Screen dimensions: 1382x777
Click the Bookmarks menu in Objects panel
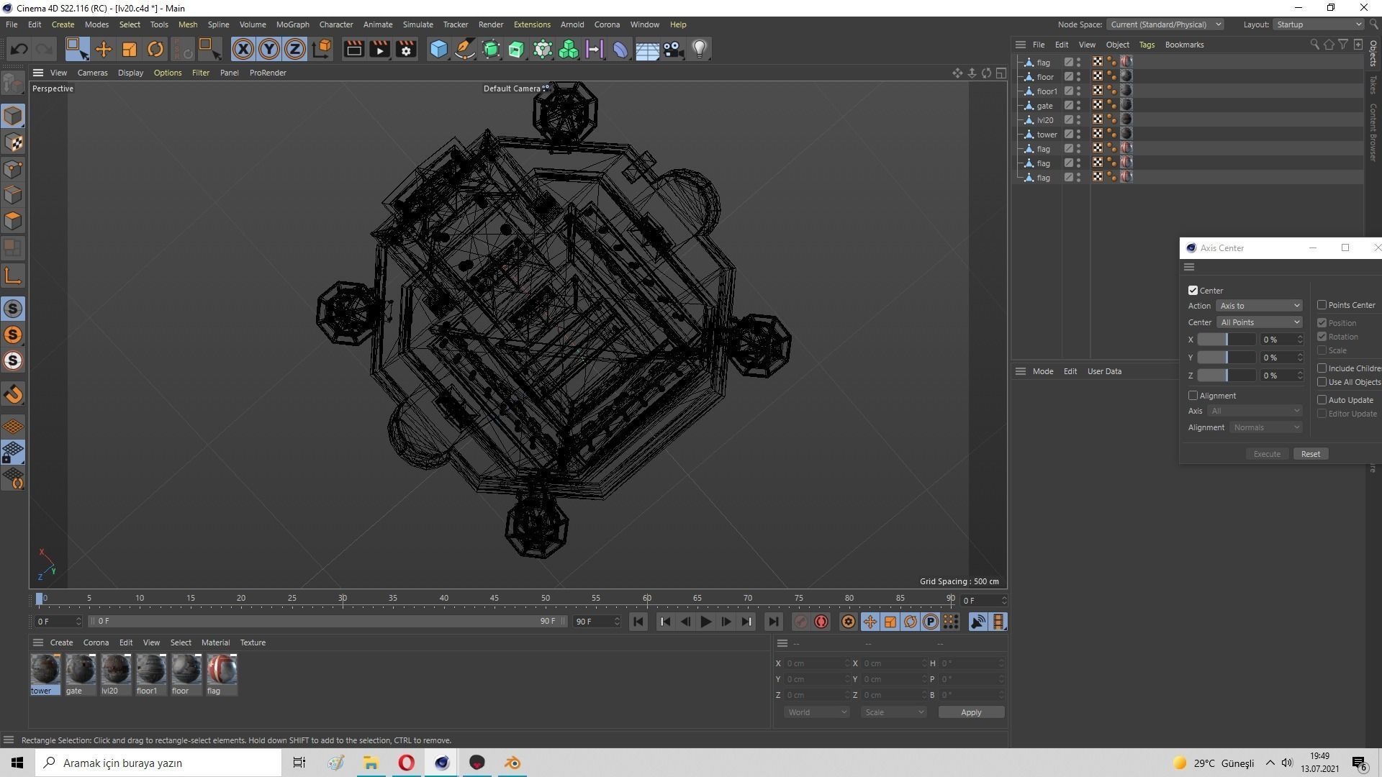tap(1184, 45)
